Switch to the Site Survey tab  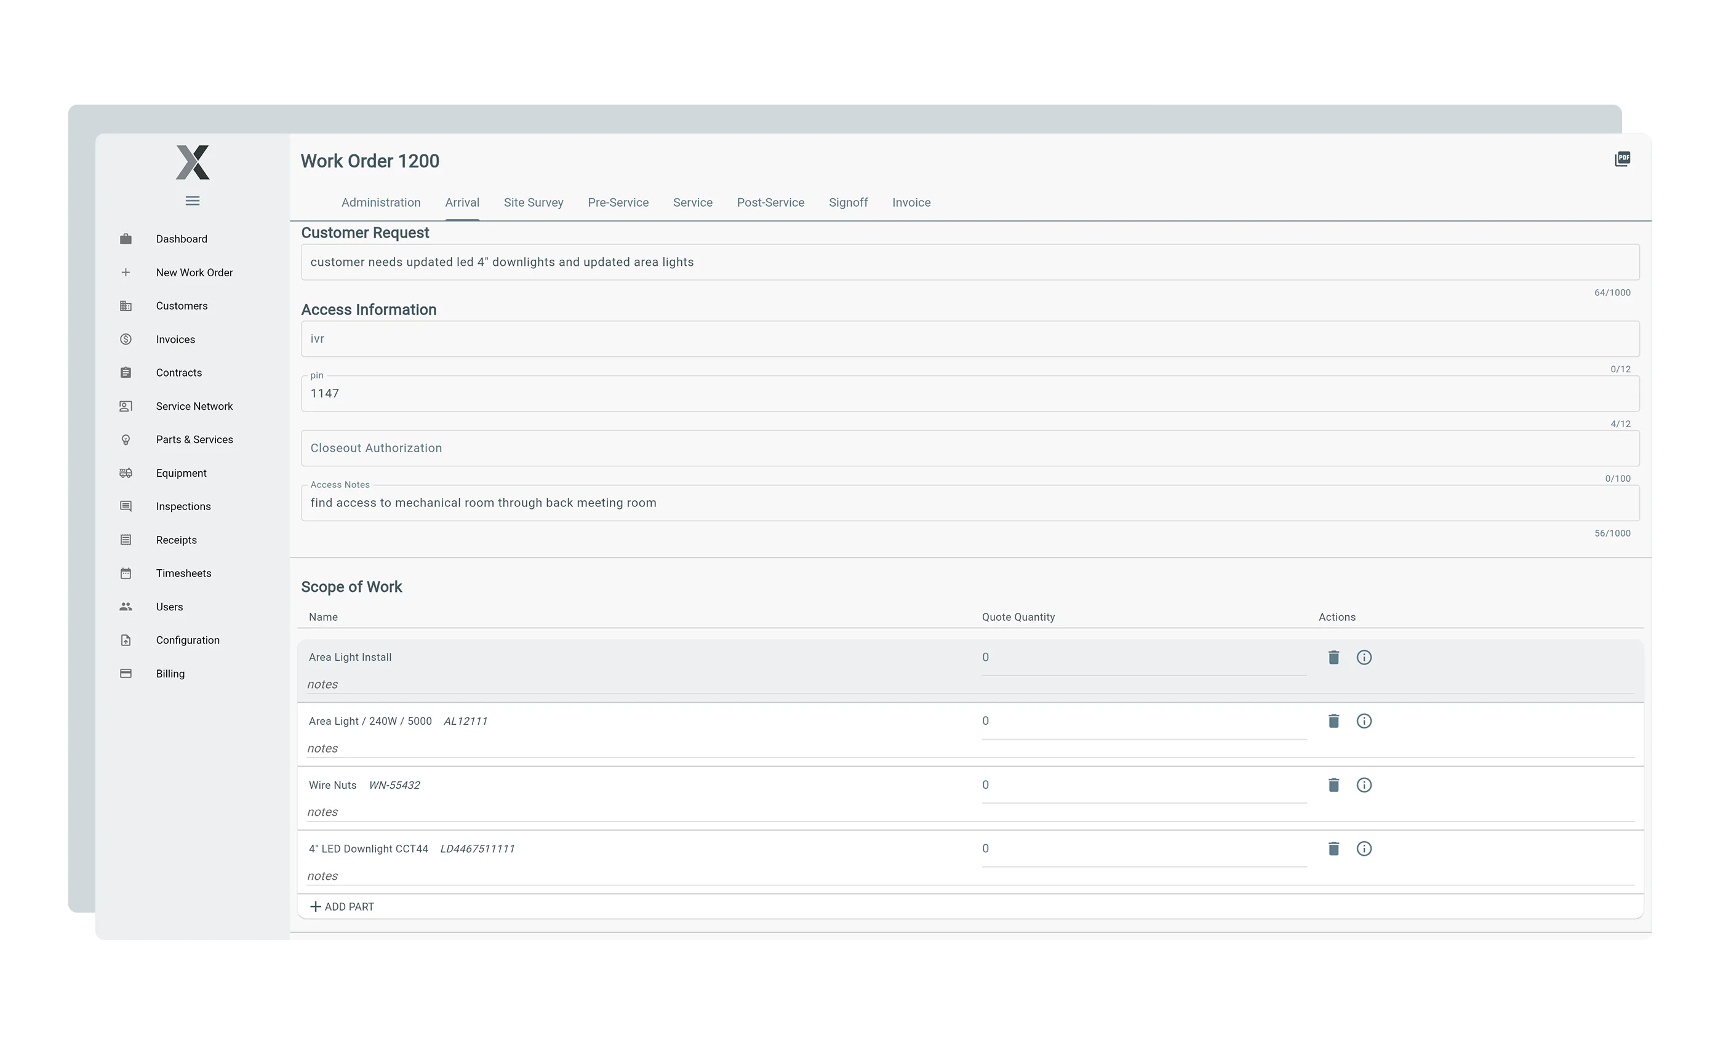534,203
